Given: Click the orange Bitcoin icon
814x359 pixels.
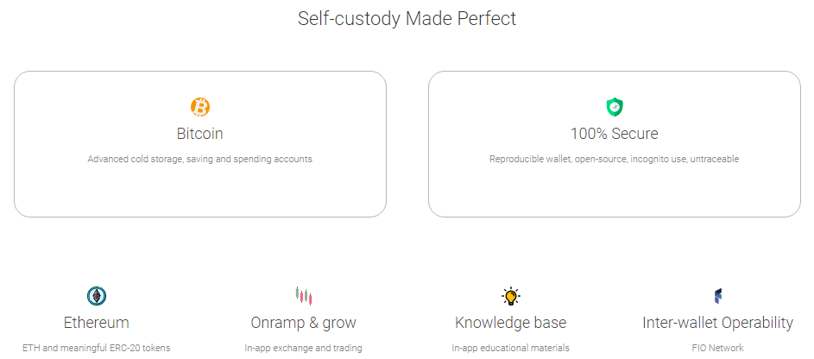Looking at the screenshot, I should (x=200, y=107).
